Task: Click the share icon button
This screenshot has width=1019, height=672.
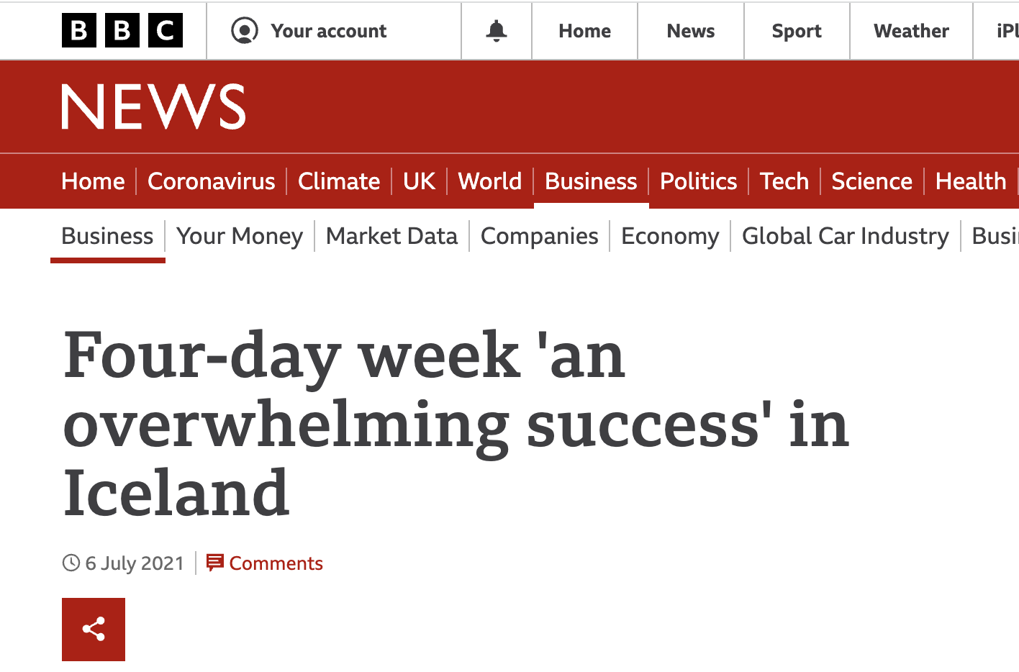Action: point(94,630)
